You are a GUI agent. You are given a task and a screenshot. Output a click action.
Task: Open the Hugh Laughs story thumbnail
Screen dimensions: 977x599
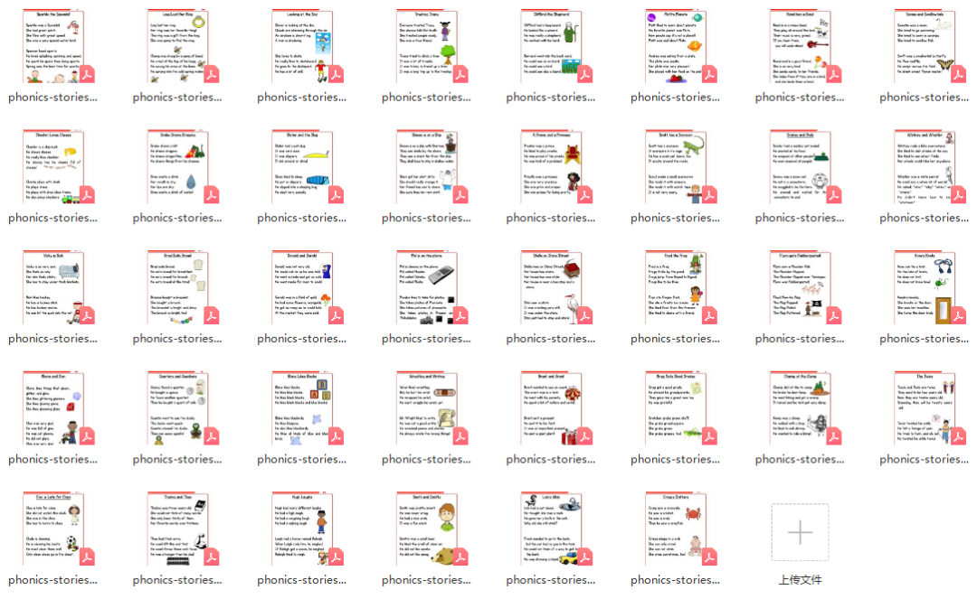302,529
